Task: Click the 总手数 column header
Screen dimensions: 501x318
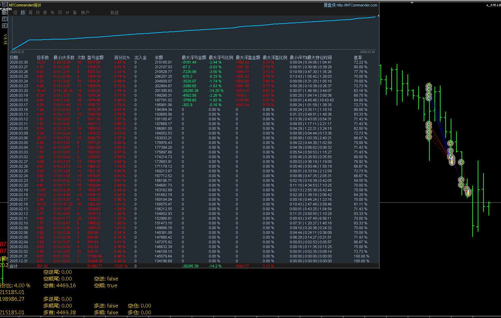Action: (x=43, y=57)
